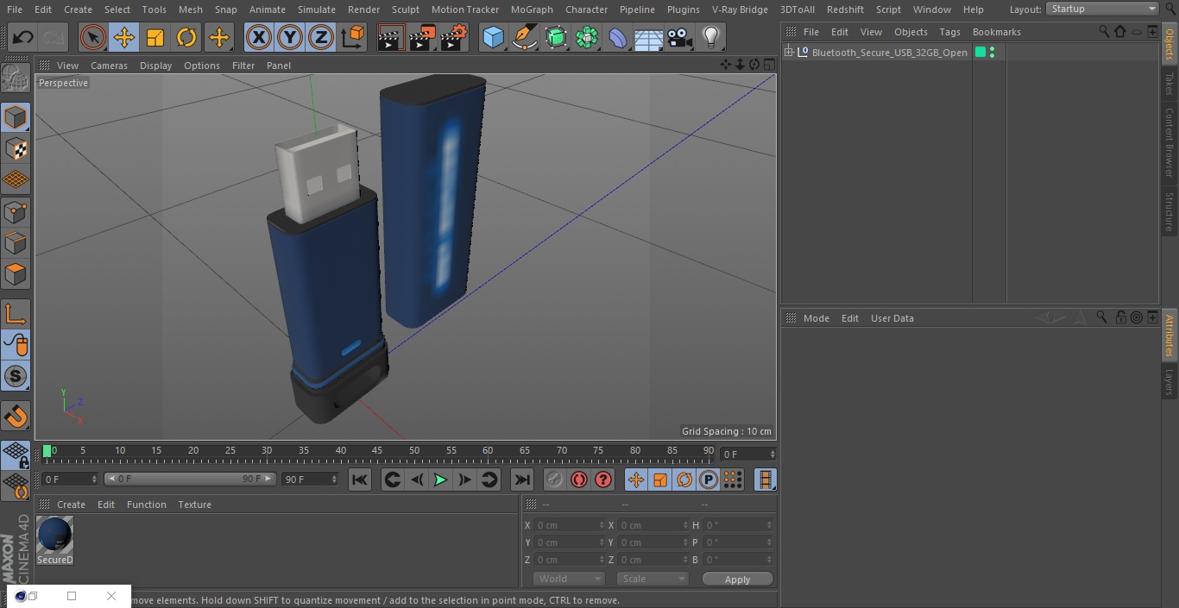The width and height of the screenshot is (1179, 608).
Task: Enable record active objects keyframe
Action: 554,480
